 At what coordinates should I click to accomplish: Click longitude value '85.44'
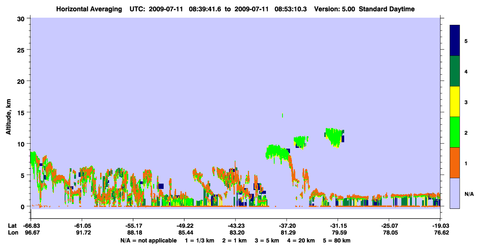pyautogui.click(x=185, y=233)
